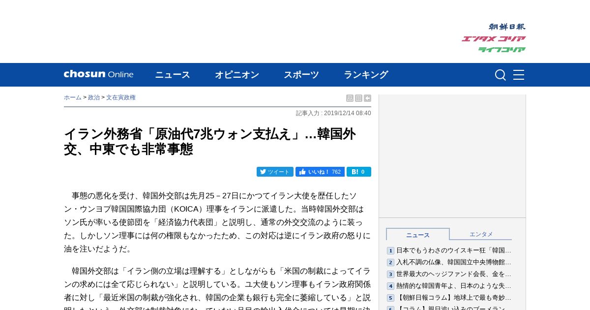Click the Facebook いいね! button
Viewport: 590px width, 310px height.
point(320,172)
